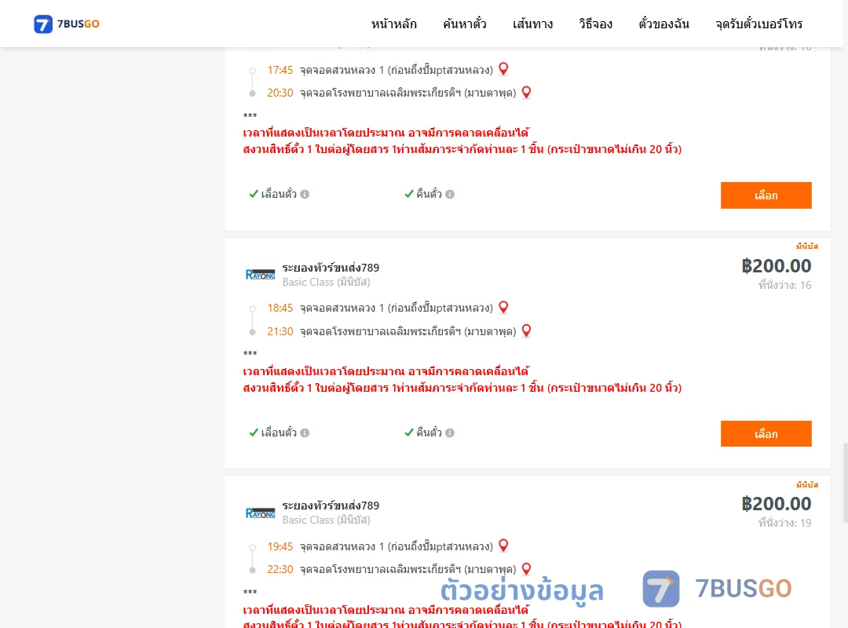The width and height of the screenshot is (848, 628).
Task: Open ตั๋วของฉัน in navigation bar
Action: click(663, 24)
